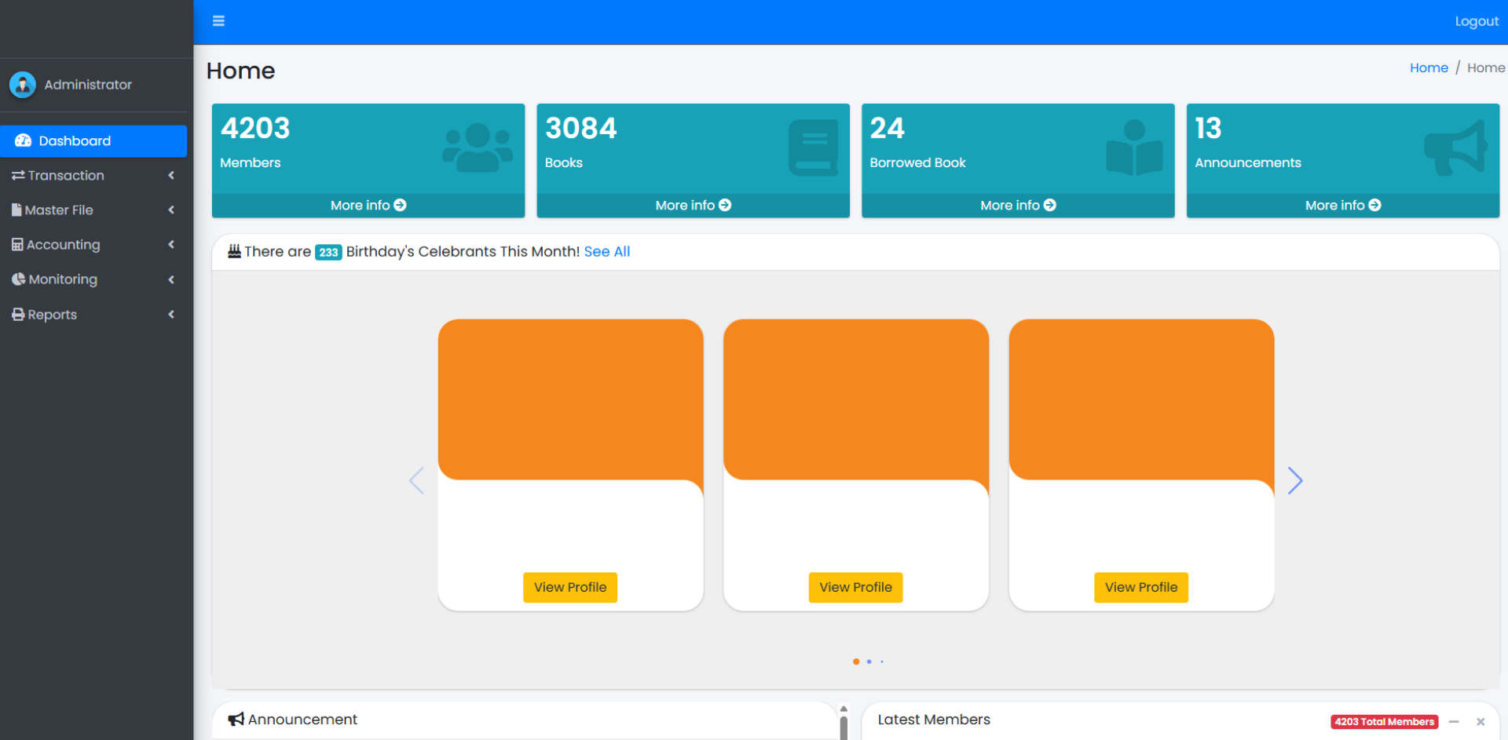Click the Borrowed Book reader icon
This screenshot has height=740, width=1508.
coord(1134,147)
